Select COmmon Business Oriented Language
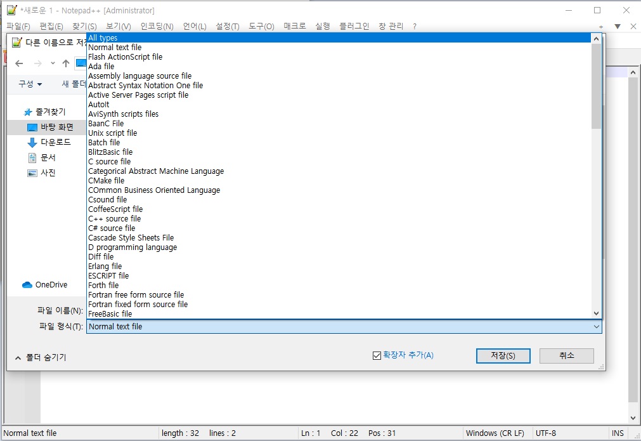The width and height of the screenshot is (641, 441). pos(339,190)
